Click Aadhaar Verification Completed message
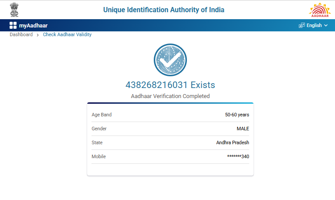Viewport: 335px width, 200px height. 170,96
